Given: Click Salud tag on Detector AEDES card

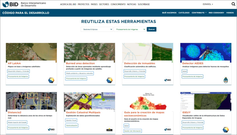Looking at the screenshot, I should click(x=184, y=71).
